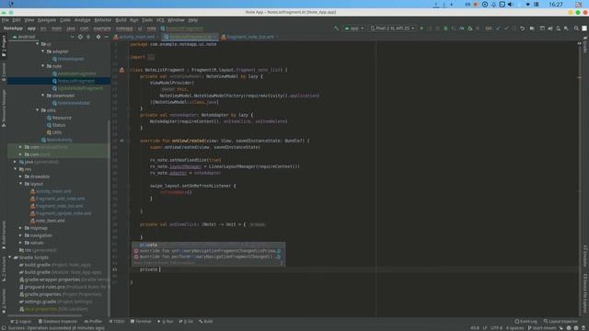The image size is (589, 331).
Task: Select Status class in utils
Action: [x=58, y=125]
